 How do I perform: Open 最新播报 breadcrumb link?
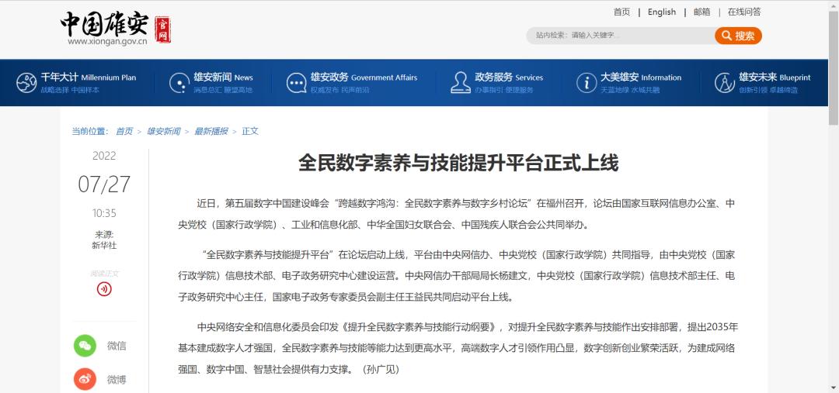(x=211, y=131)
